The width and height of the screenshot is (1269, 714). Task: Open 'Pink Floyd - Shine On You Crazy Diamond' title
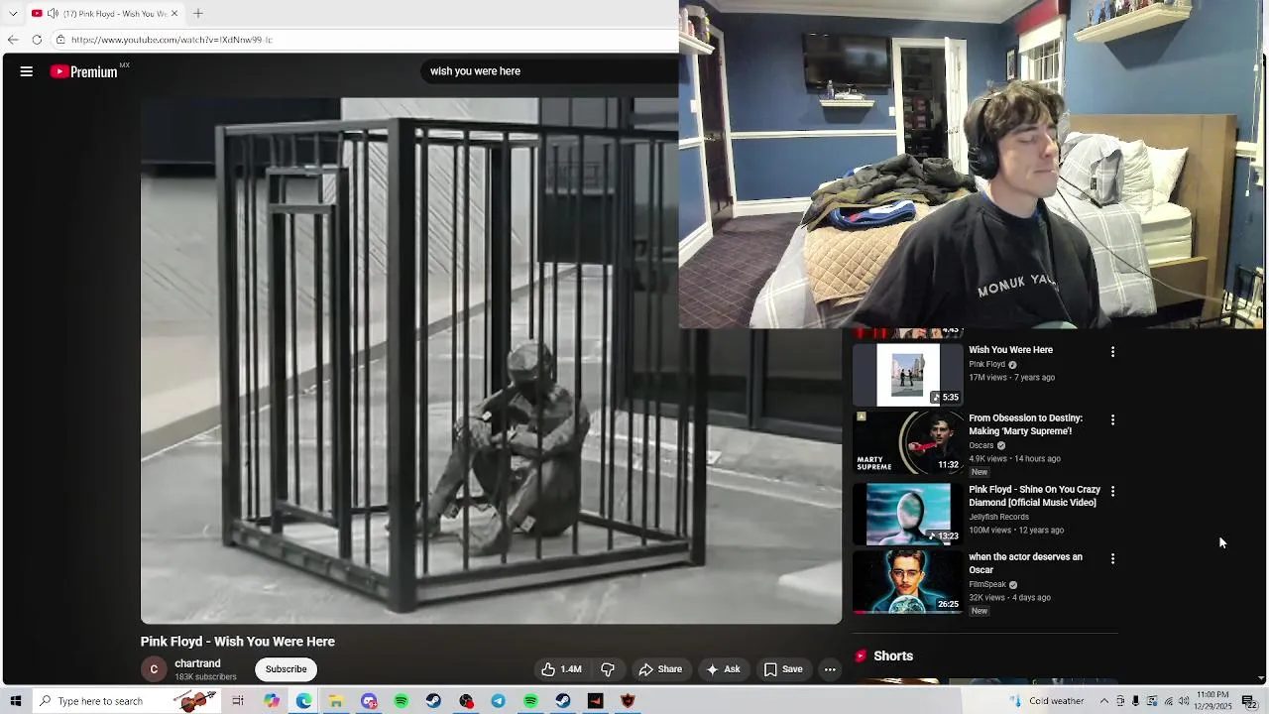(x=1034, y=496)
